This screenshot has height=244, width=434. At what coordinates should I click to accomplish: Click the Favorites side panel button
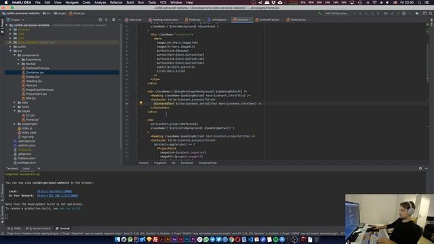2,214
